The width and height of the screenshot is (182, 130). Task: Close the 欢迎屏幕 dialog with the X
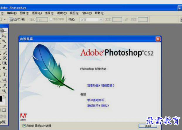158,39
